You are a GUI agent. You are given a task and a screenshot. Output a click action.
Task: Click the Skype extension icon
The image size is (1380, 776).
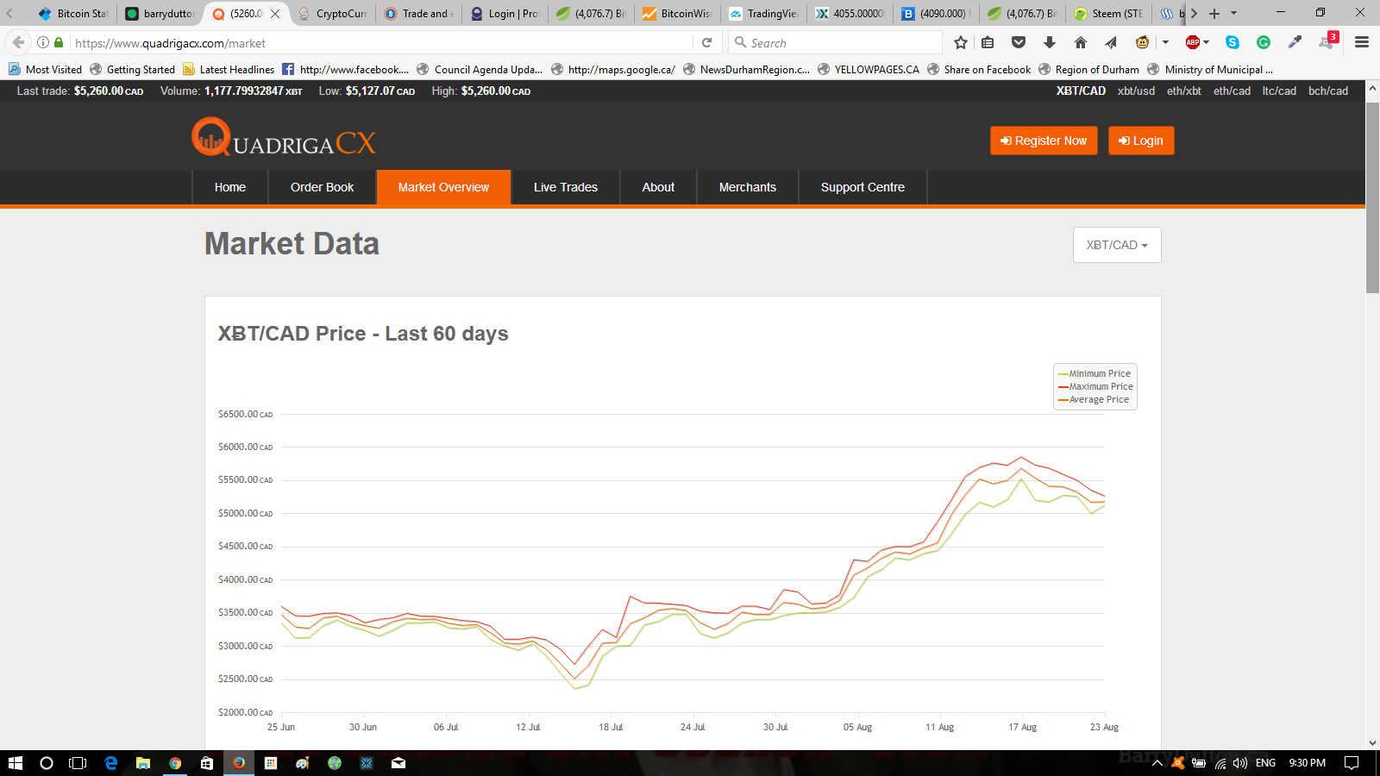tap(1233, 42)
